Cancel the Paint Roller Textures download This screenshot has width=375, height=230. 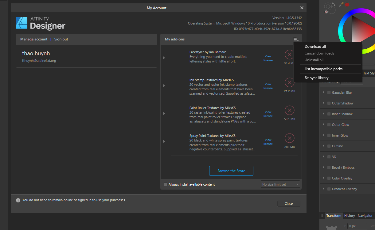pyautogui.click(x=289, y=110)
